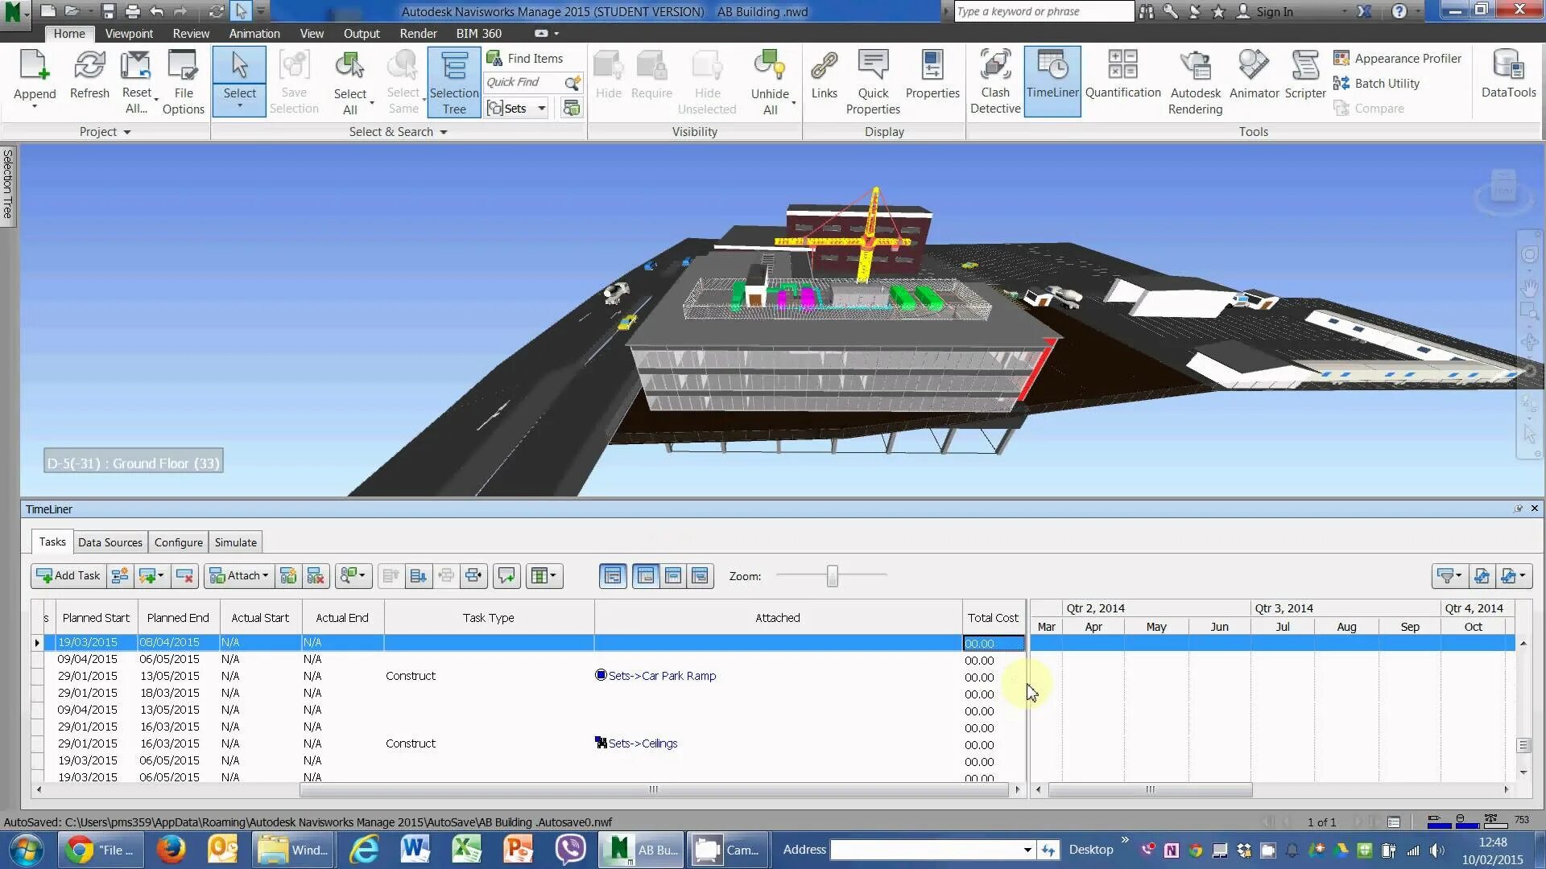Toggle the TimeLiner ribbon button
Viewport: 1546px width, 869px height.
click(1052, 80)
